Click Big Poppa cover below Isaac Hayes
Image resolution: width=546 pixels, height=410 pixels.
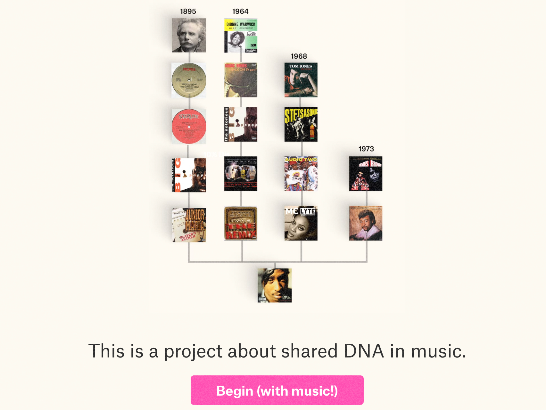241,124
